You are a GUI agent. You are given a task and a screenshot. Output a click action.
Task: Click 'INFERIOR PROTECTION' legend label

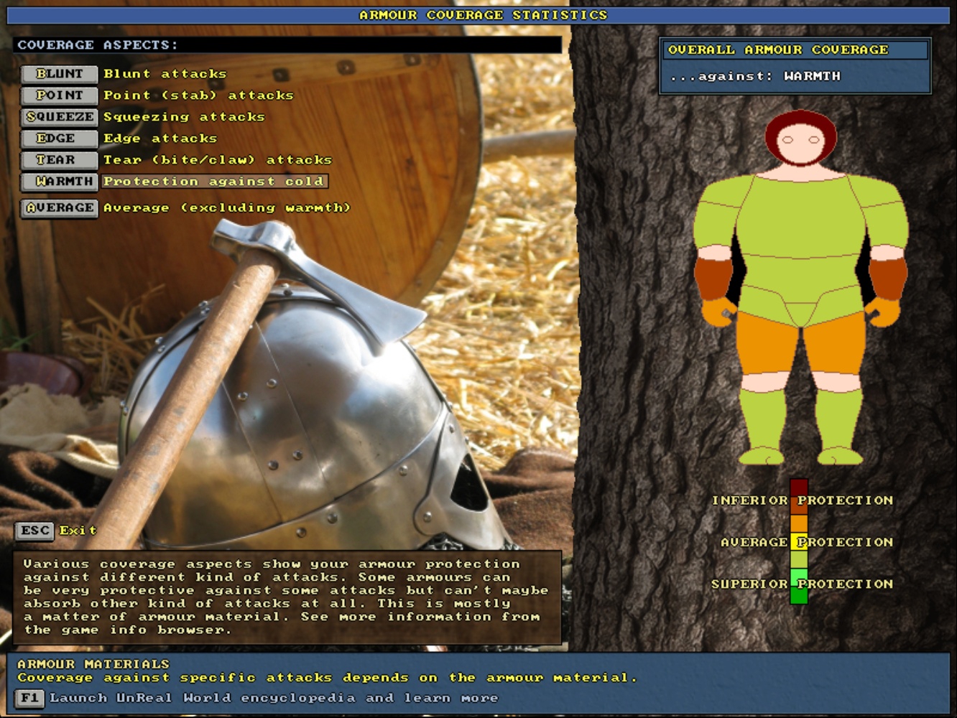click(803, 500)
